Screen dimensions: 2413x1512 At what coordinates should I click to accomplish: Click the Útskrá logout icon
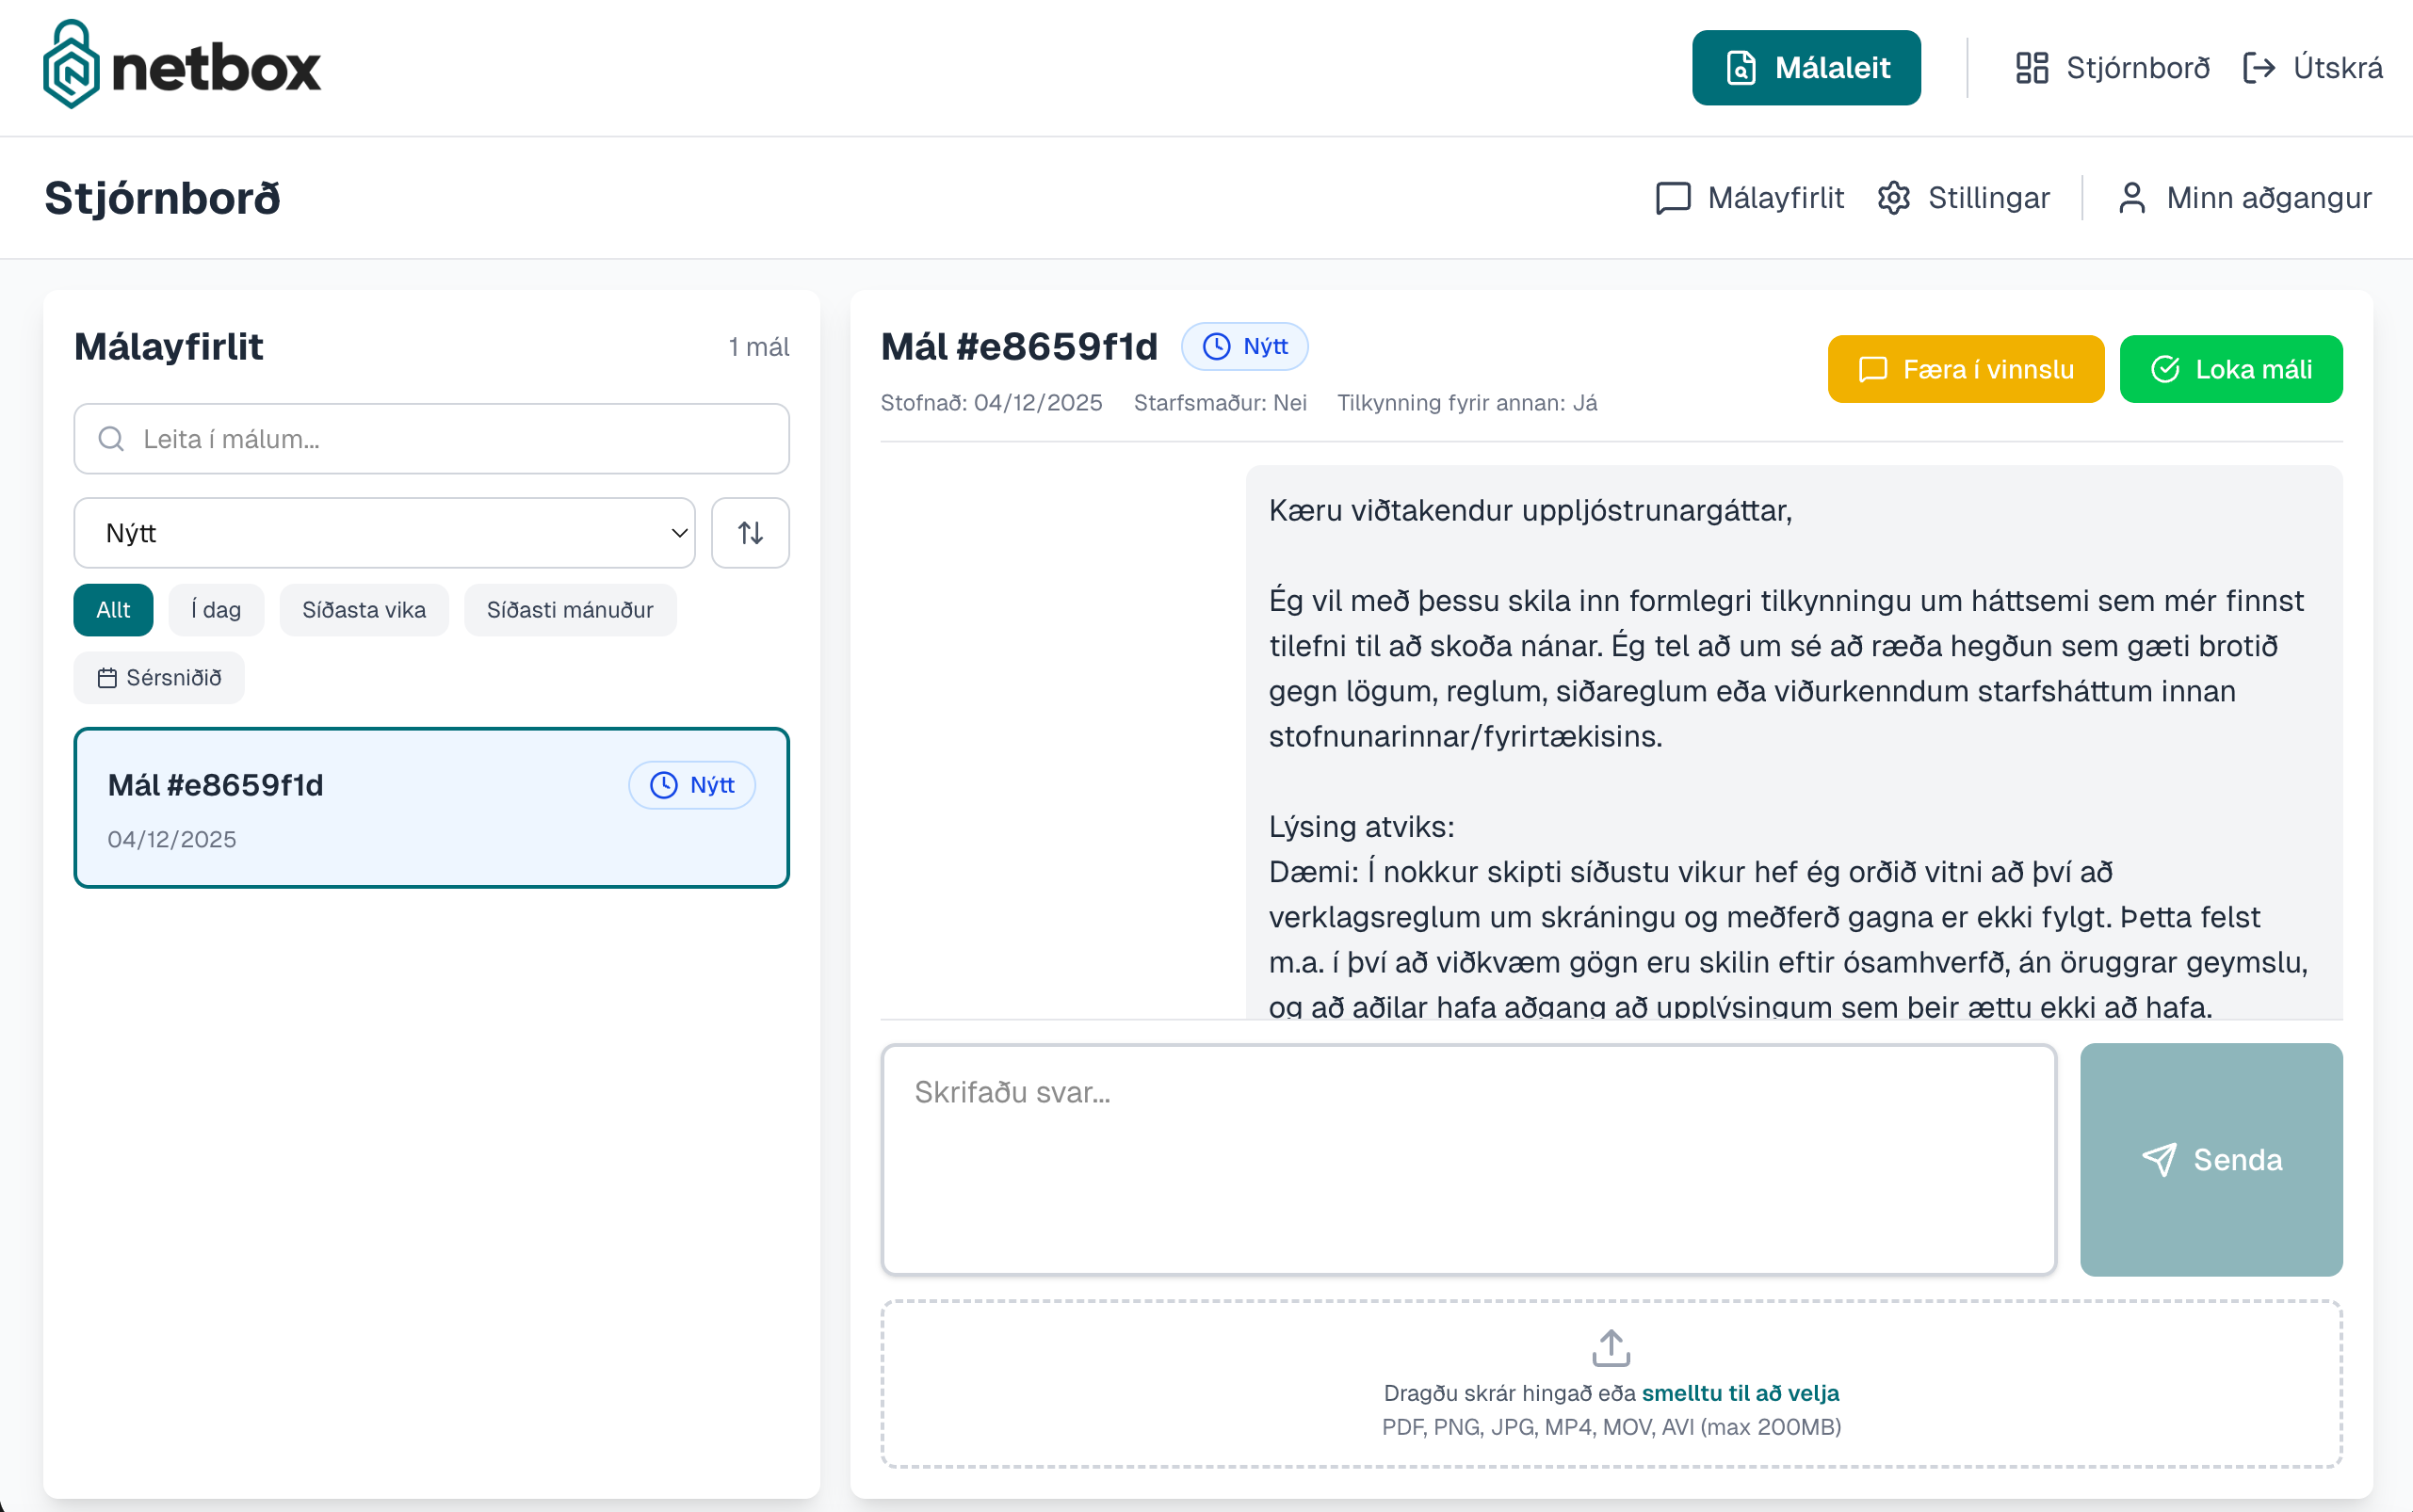point(2259,68)
